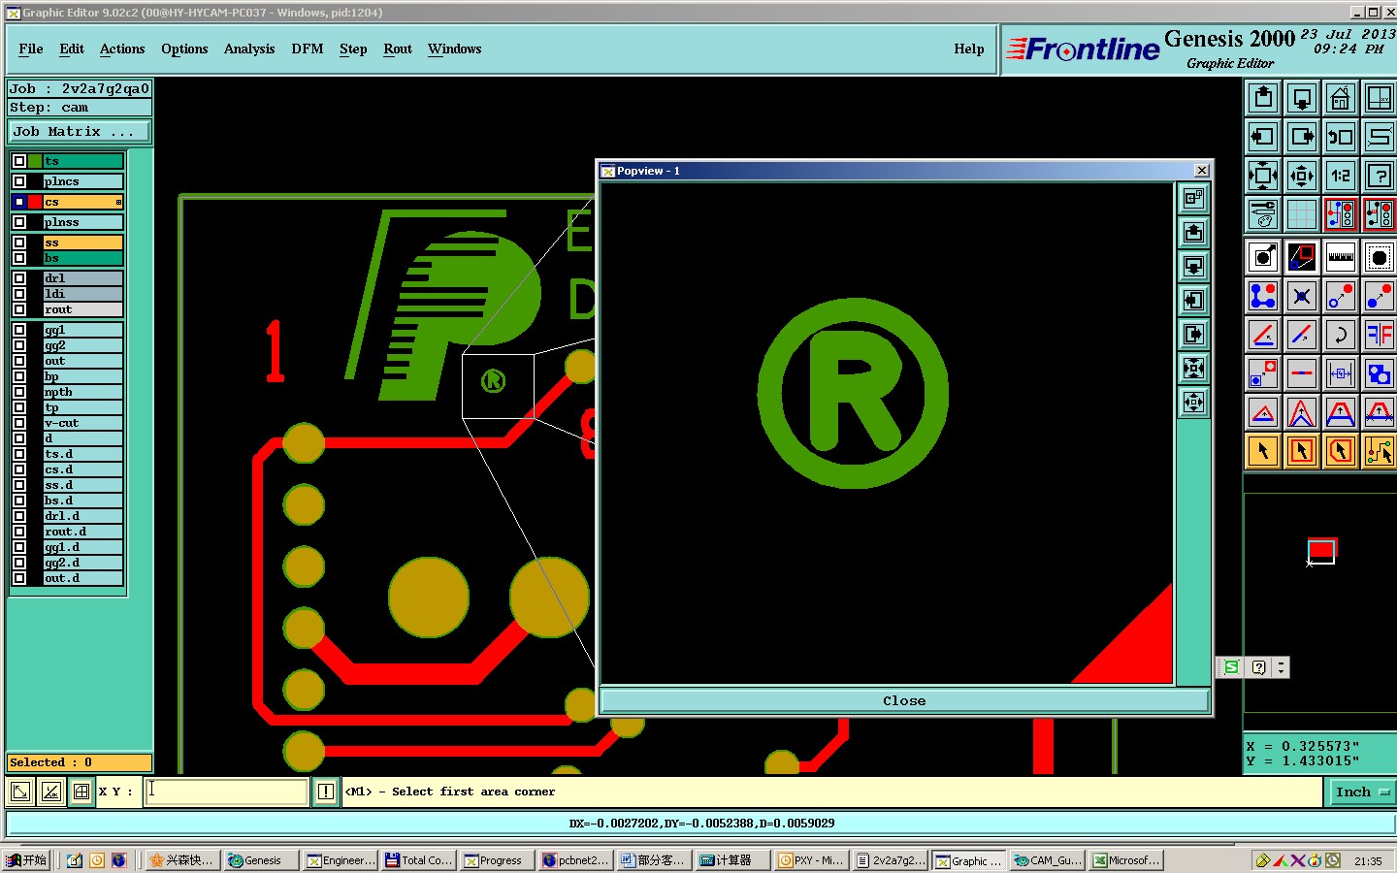Click the Genesis taskbar button
The image size is (1397, 873).
pos(261,860)
